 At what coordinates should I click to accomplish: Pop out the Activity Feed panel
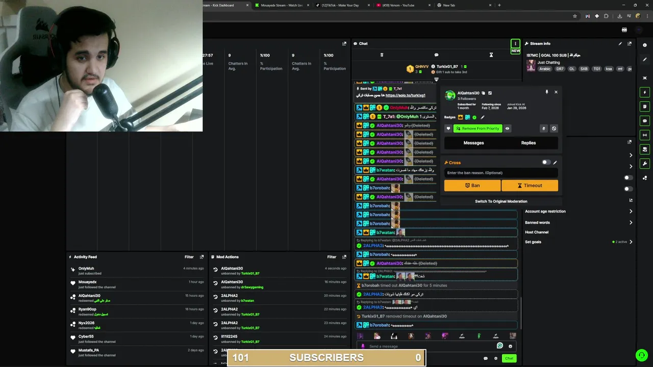[202, 257]
